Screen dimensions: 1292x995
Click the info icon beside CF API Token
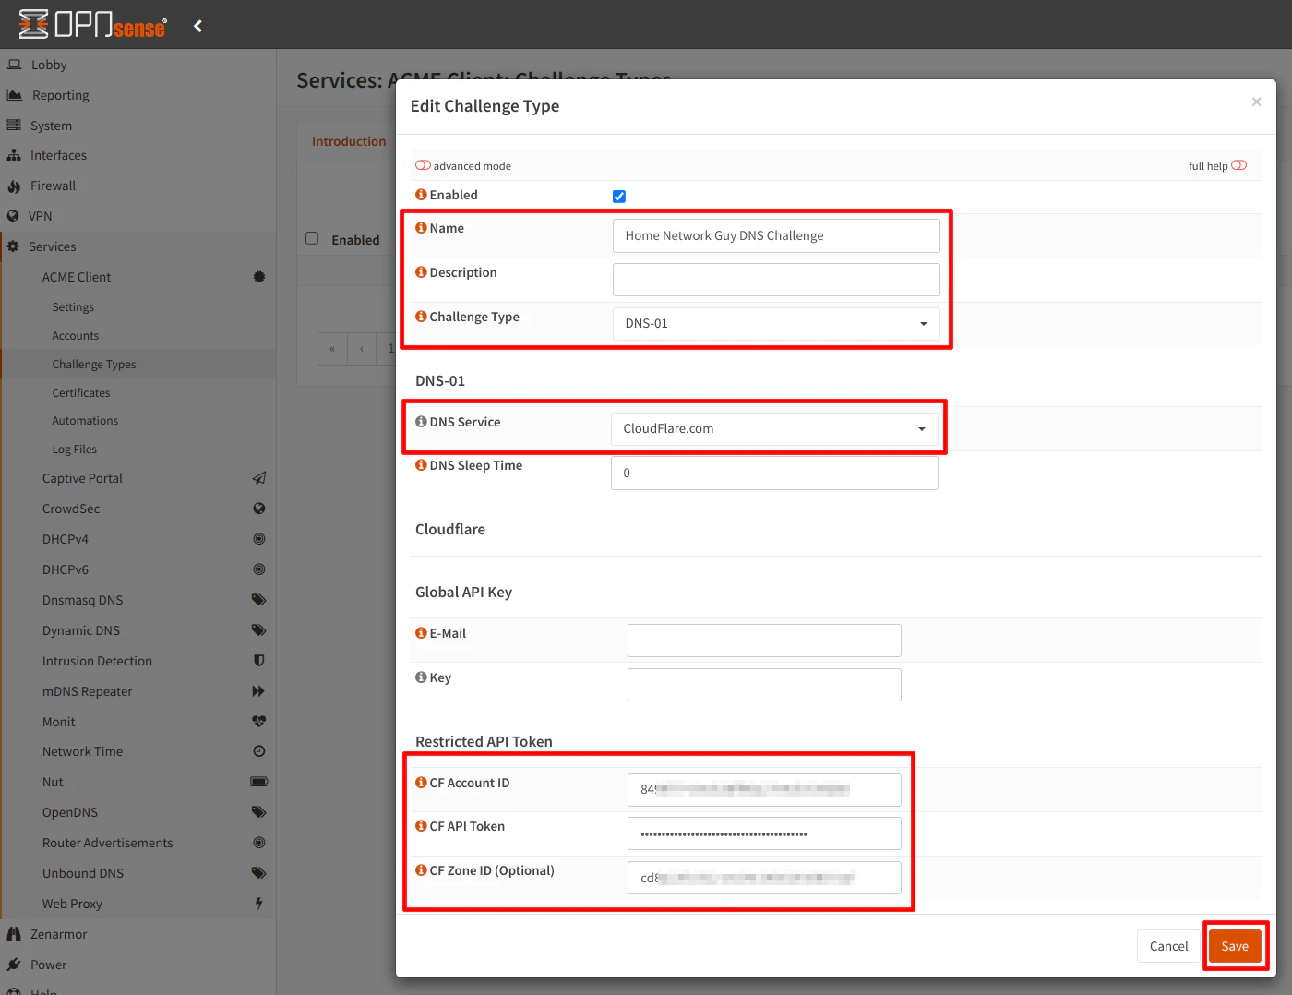(421, 826)
